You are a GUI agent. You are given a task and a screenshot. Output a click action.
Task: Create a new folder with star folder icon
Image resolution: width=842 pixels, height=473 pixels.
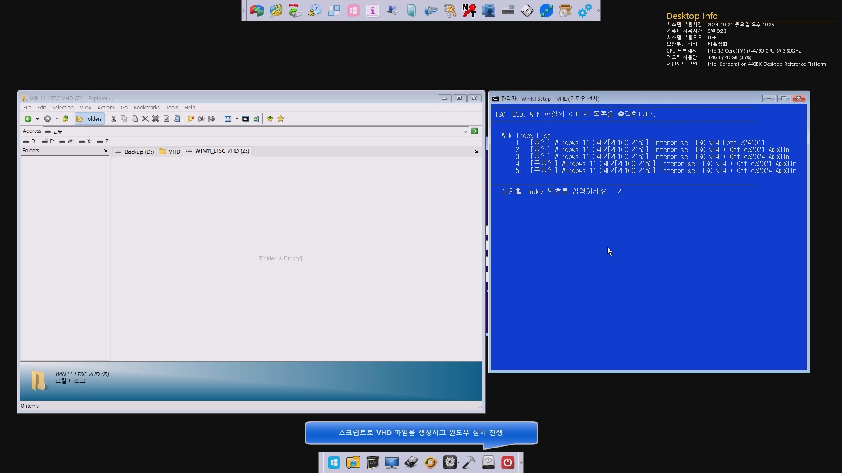point(191,119)
